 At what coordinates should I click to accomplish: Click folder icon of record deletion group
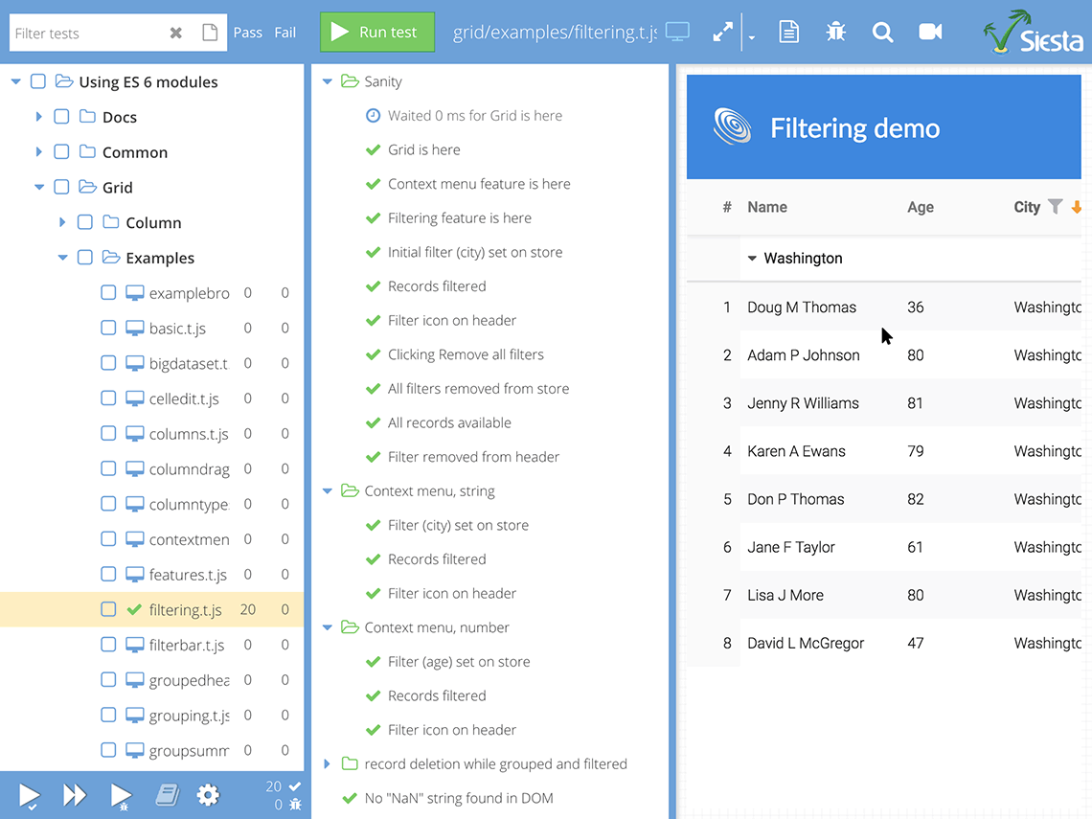[350, 764]
